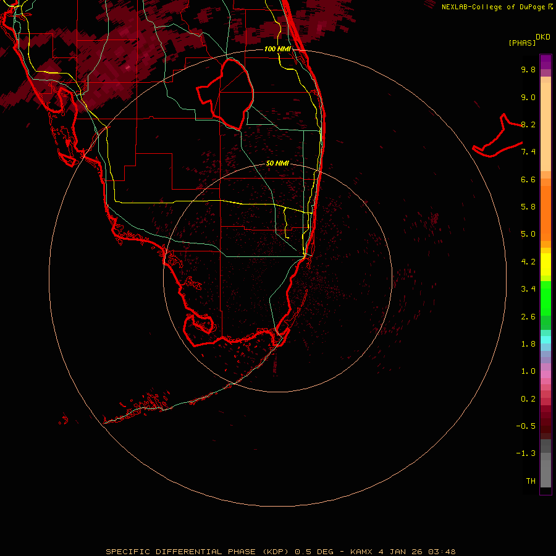556x556 pixels.
Task: Select the 8.2 scale value
Action: tap(528, 124)
